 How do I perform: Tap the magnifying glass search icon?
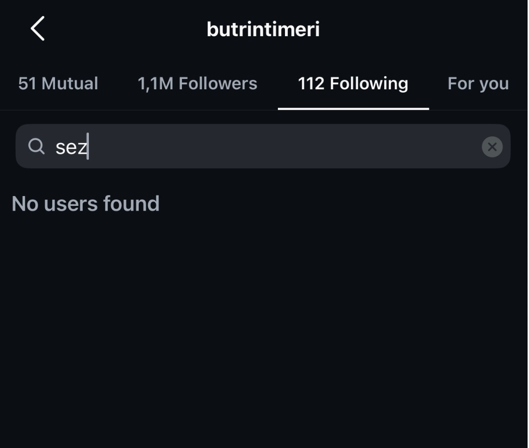[x=36, y=146]
